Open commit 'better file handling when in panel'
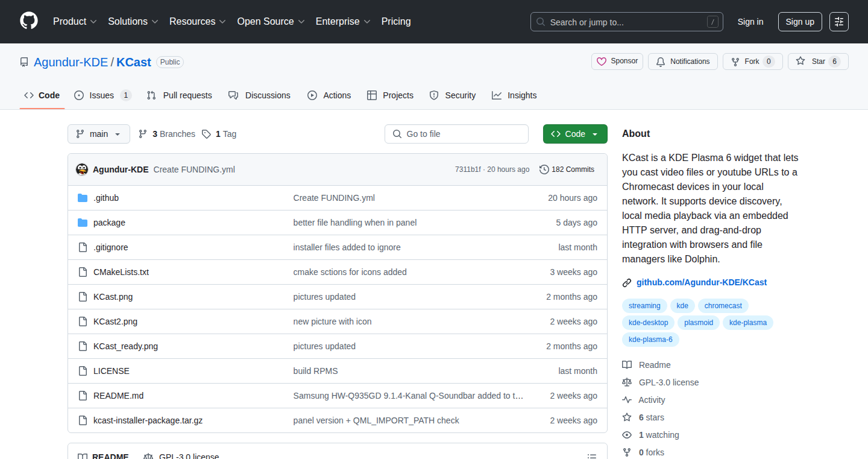868x459 pixels. click(355, 223)
